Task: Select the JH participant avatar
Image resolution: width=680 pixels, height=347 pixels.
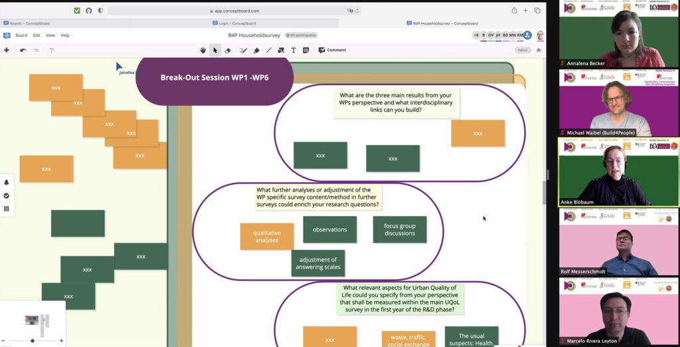Action: coord(498,36)
